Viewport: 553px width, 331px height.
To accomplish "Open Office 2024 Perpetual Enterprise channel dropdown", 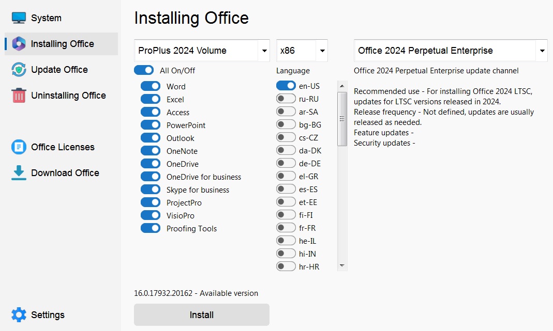I will tap(451, 51).
